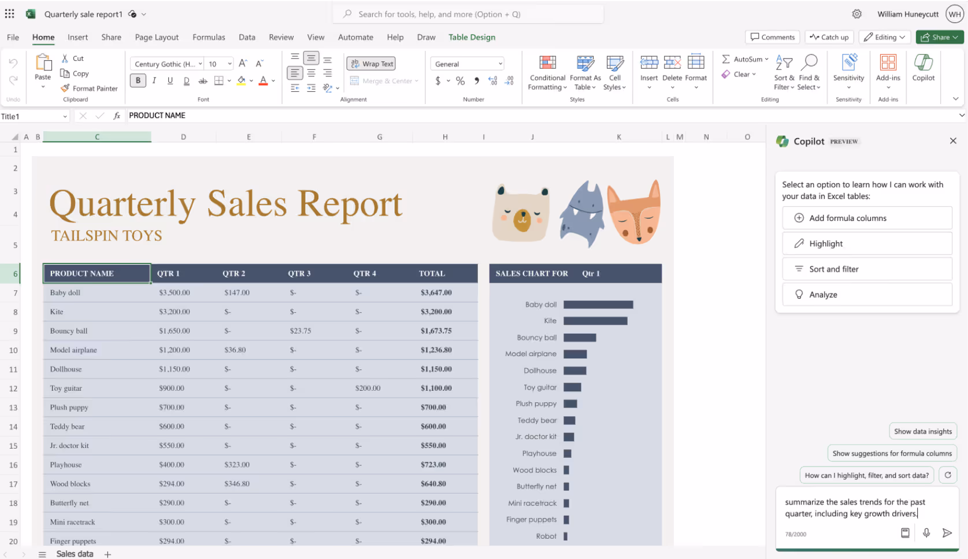
Task: Open Format As Table gallery
Action: click(585, 73)
